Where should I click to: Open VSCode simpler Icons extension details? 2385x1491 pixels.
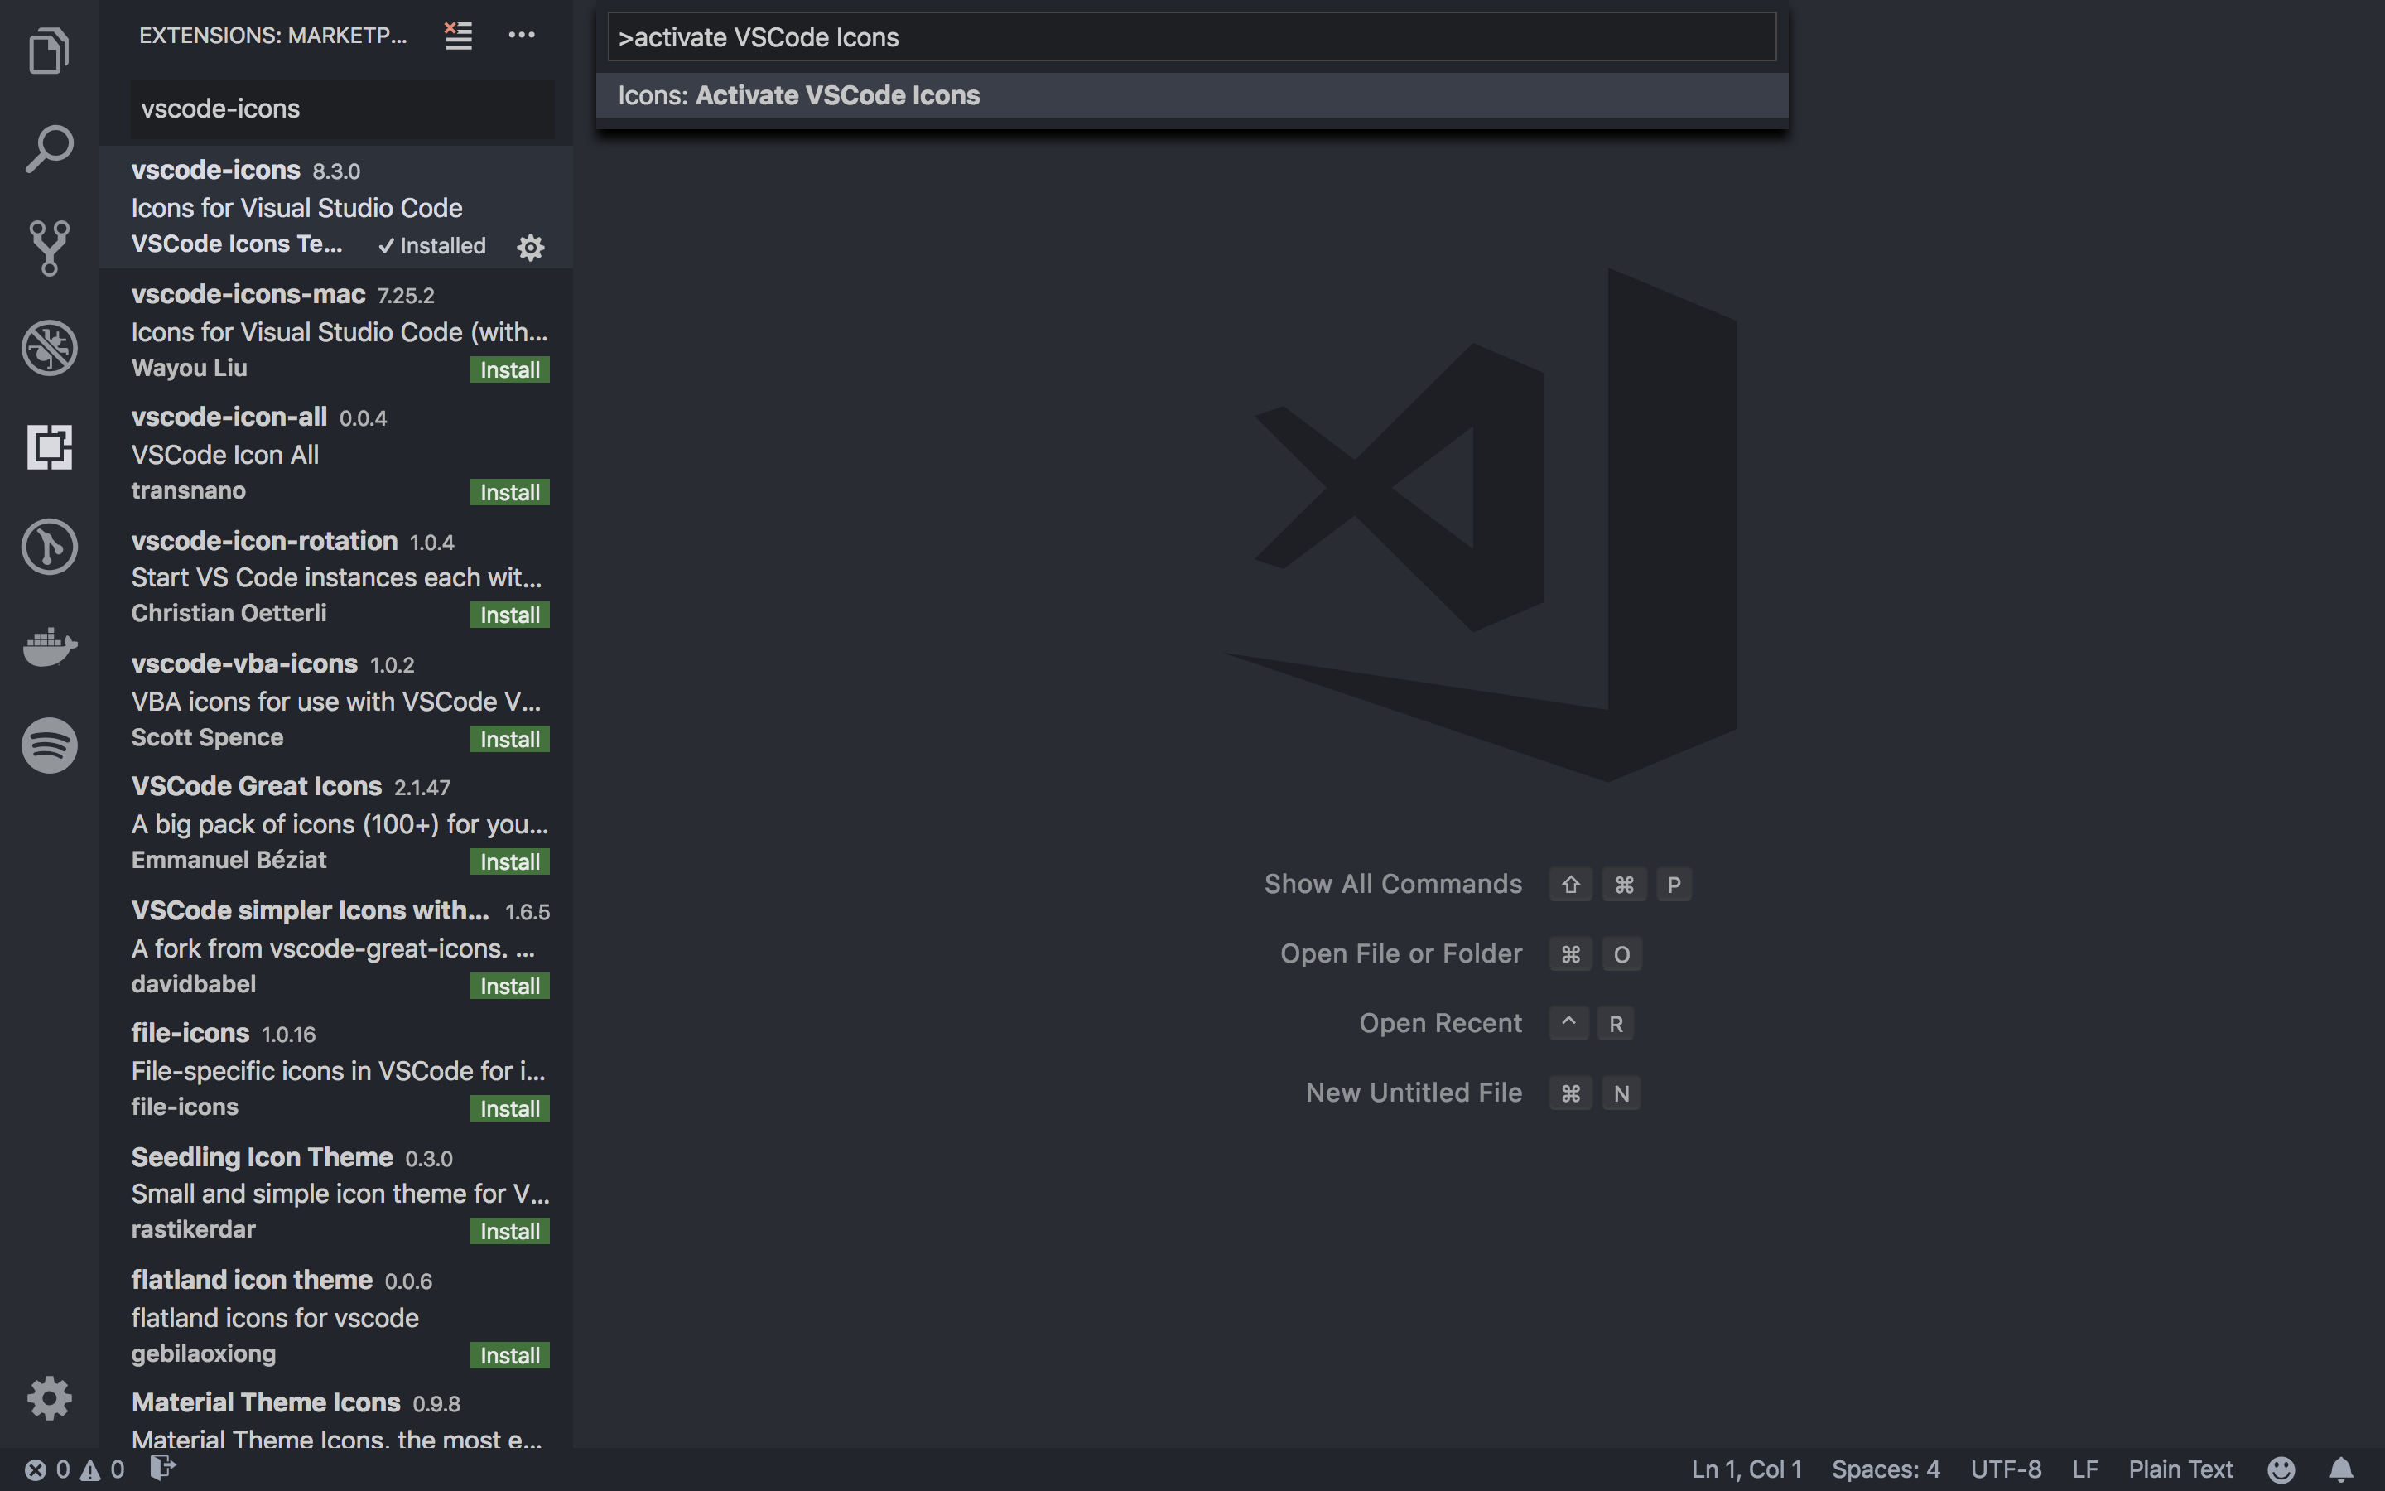(x=336, y=947)
